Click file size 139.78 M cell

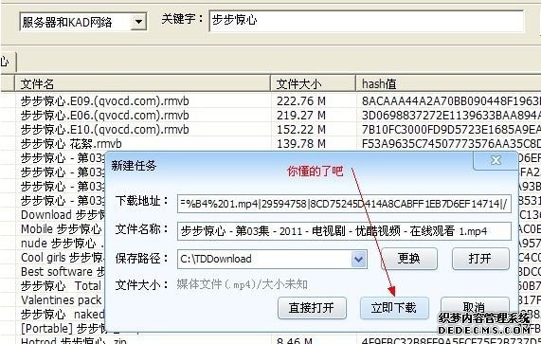coord(301,143)
